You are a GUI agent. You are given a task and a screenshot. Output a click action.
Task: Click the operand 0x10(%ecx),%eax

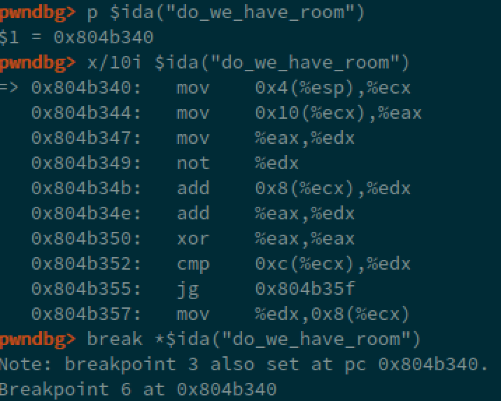(x=339, y=112)
